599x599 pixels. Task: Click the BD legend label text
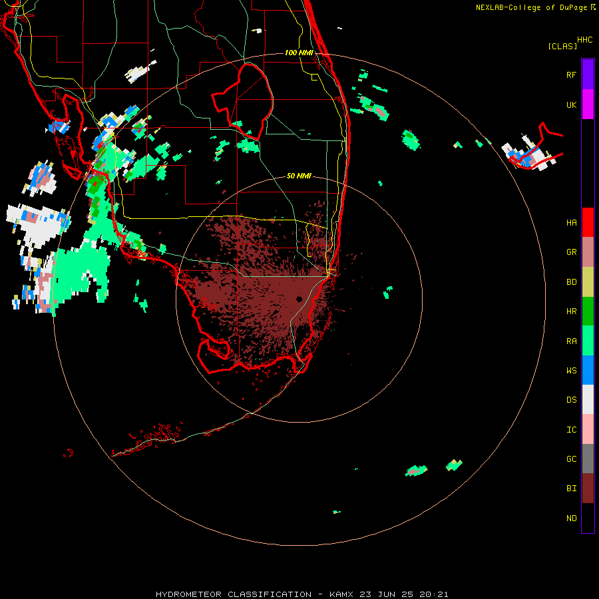pyautogui.click(x=571, y=282)
